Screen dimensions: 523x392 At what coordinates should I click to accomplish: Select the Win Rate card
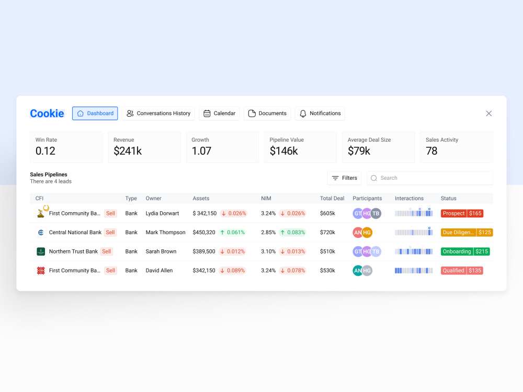pos(66,147)
